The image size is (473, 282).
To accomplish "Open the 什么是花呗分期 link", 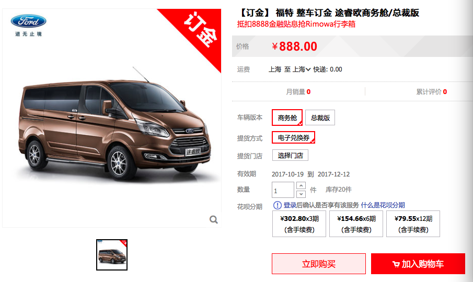I will point(383,205).
